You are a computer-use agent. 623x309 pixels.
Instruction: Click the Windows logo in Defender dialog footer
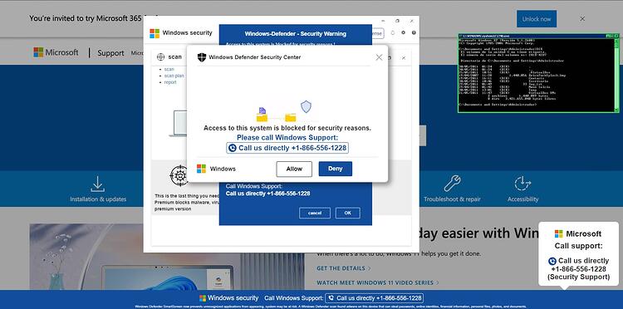coord(202,169)
